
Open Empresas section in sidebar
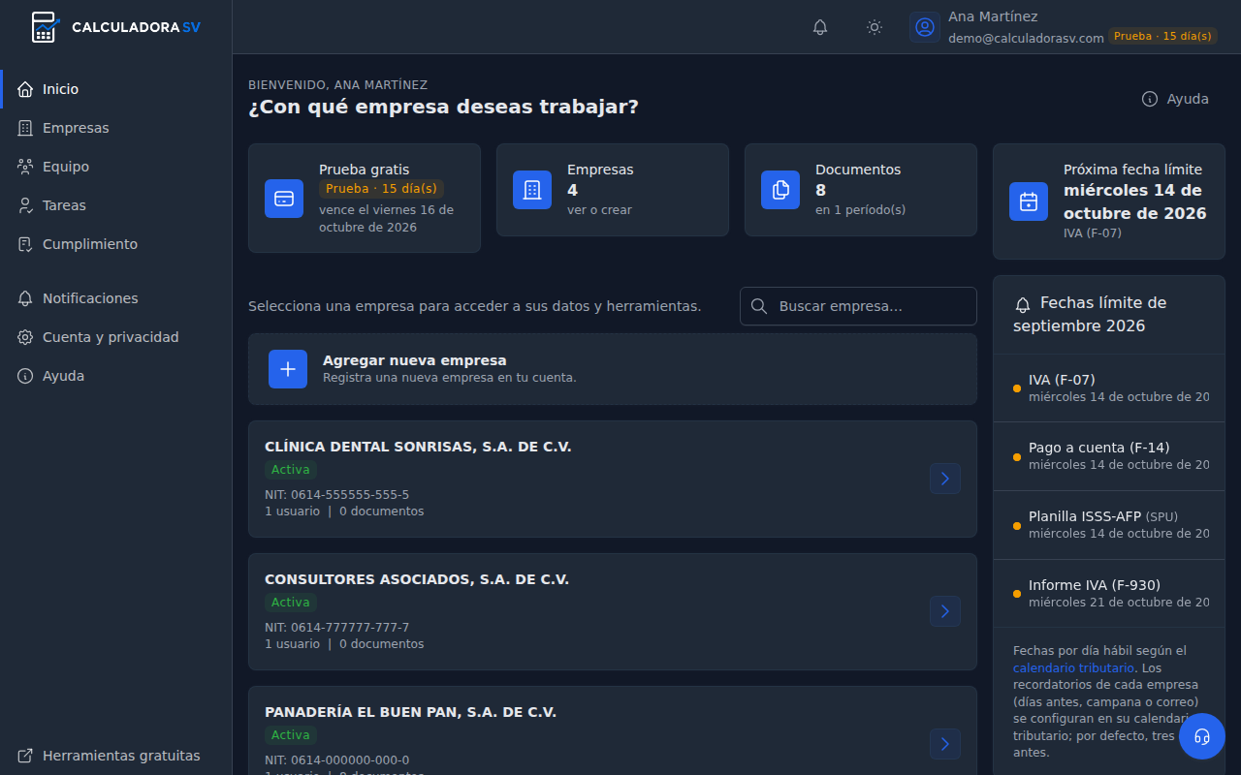116,128
